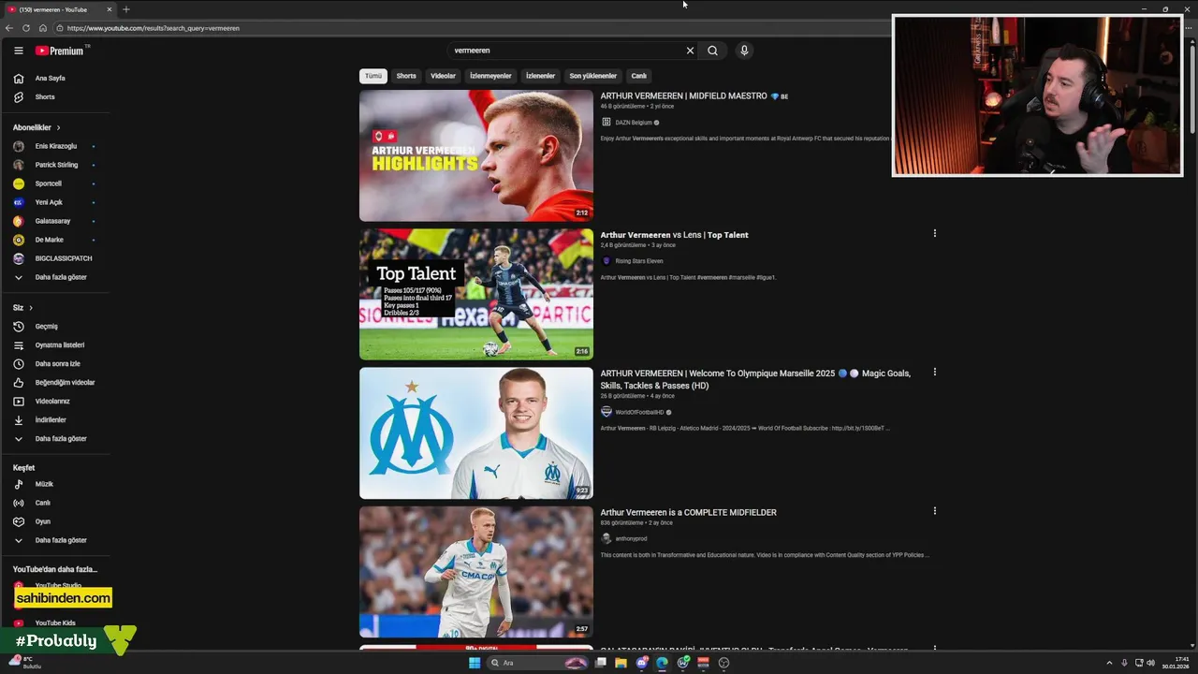The width and height of the screenshot is (1198, 674).
Task: Open File Explorer from taskbar
Action: click(x=620, y=663)
